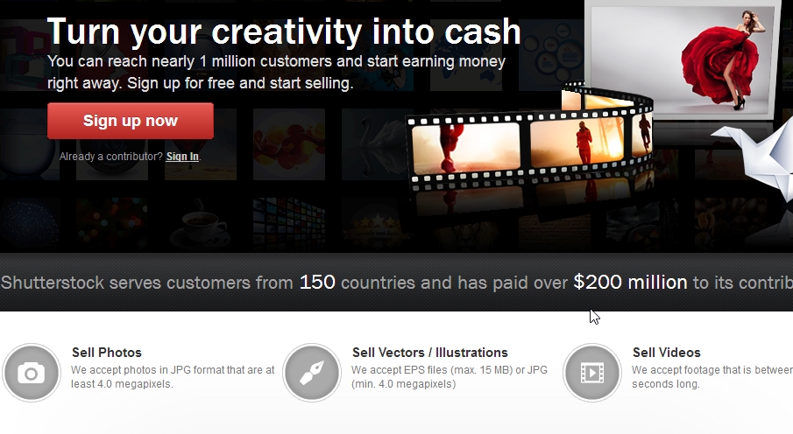Click the photo format description under Sell Photos
The width and height of the screenshot is (793, 434).
point(173,377)
